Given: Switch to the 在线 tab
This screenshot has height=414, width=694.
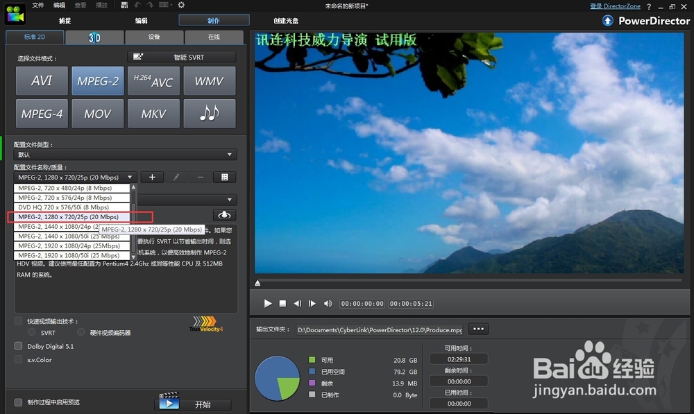Looking at the screenshot, I should (214, 37).
